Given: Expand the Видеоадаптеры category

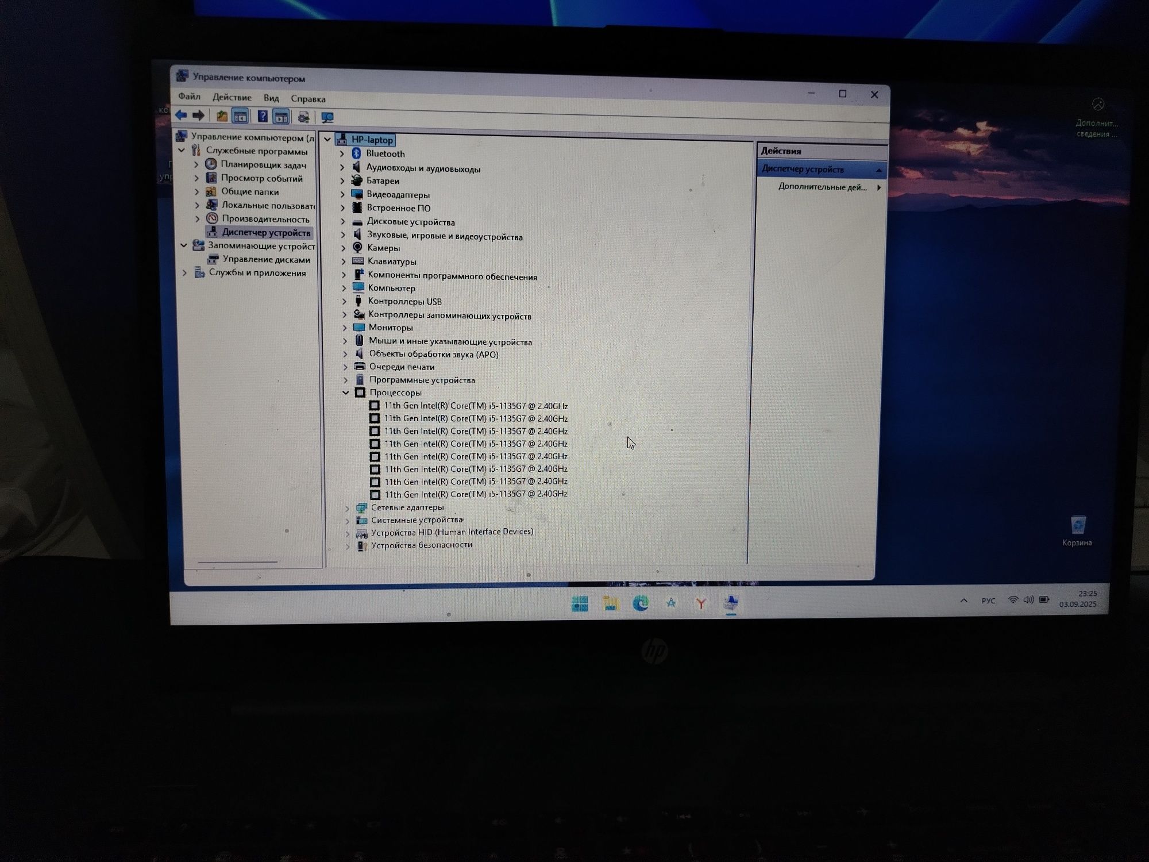Looking at the screenshot, I should (x=342, y=194).
